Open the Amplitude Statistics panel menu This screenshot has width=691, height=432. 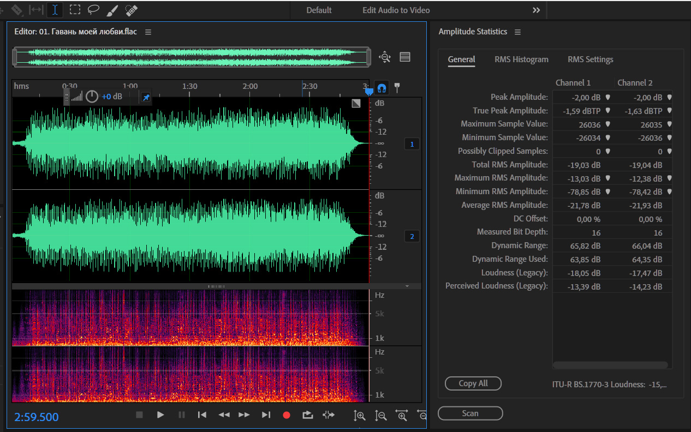(x=517, y=32)
